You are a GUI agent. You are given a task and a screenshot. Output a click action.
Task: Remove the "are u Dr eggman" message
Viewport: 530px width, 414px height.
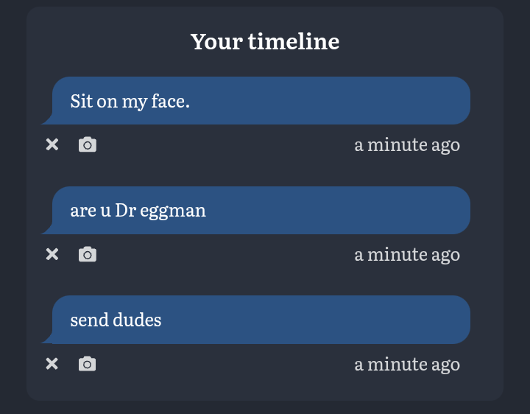pos(52,254)
